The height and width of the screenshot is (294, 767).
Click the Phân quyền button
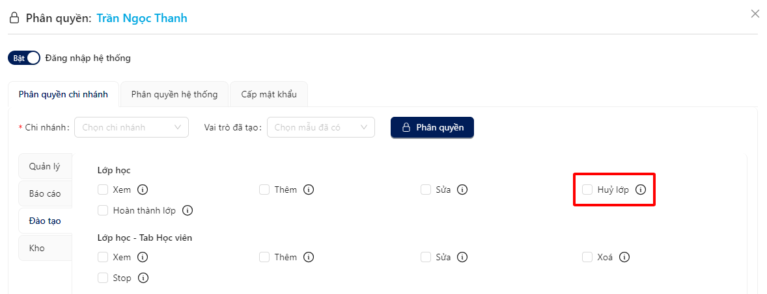pyautogui.click(x=432, y=127)
